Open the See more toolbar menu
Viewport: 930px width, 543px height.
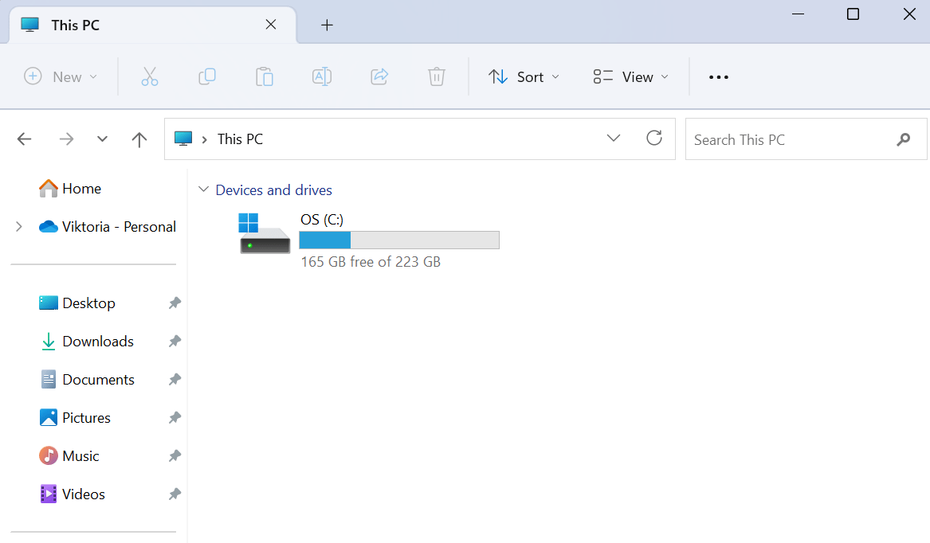tap(718, 76)
